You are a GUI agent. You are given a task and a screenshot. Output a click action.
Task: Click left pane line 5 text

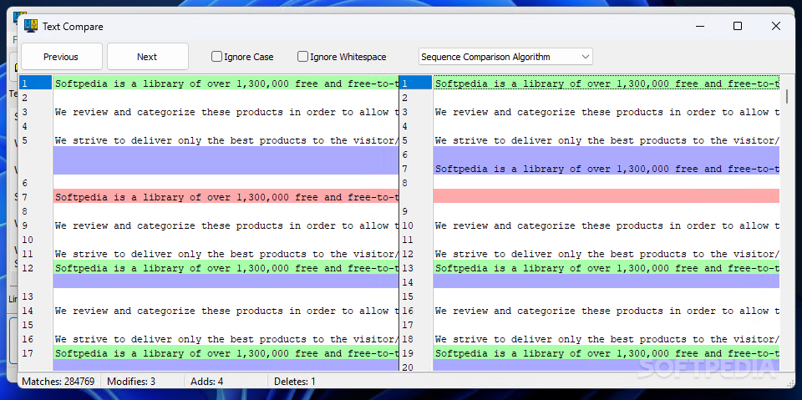point(226,140)
